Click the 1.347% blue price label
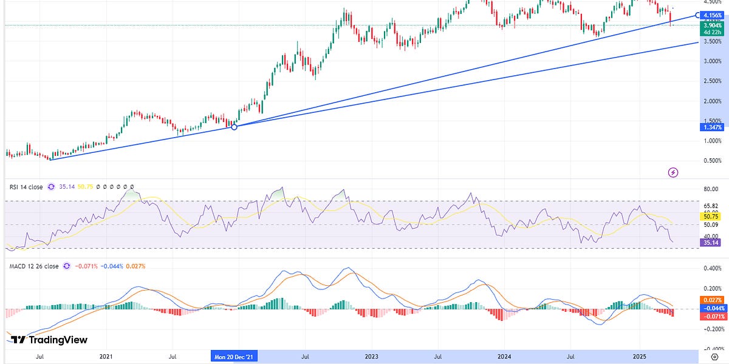 (711, 127)
